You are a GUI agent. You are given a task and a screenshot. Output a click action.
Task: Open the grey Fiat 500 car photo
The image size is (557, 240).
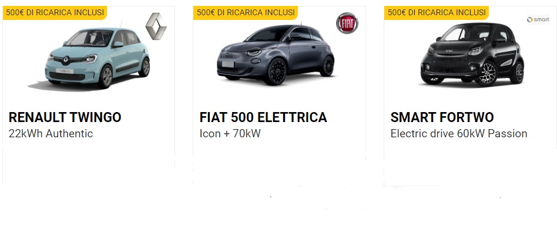276,55
